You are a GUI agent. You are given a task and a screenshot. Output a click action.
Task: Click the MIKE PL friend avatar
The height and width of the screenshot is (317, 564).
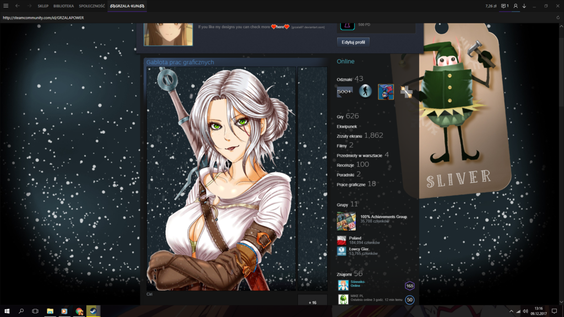pos(343,299)
